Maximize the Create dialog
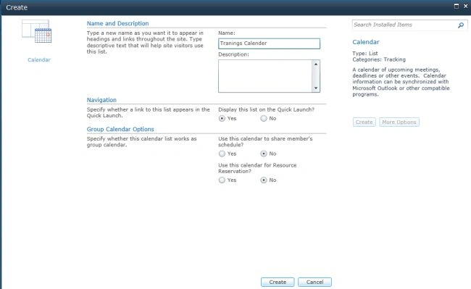Viewport: 471px width, 289px height. tap(457, 6)
